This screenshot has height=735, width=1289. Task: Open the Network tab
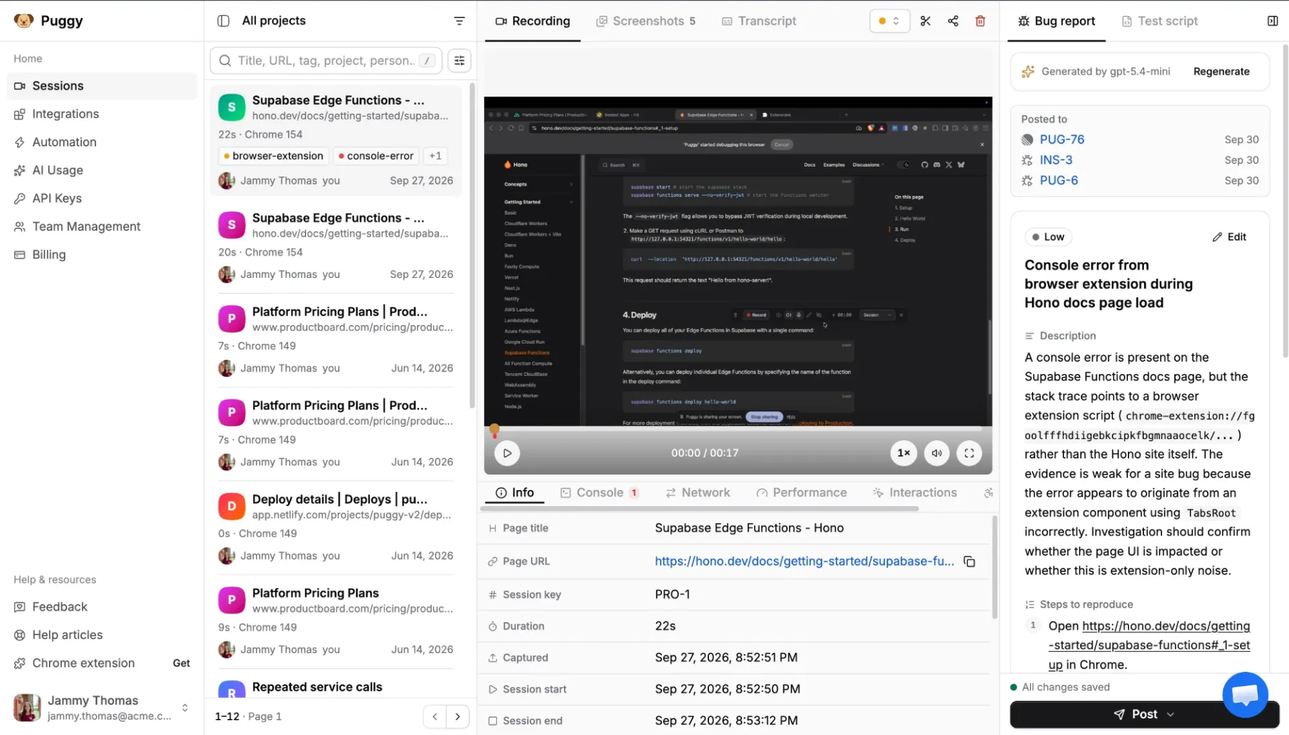point(698,493)
